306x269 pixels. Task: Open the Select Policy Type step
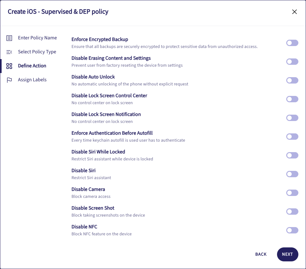[37, 52]
